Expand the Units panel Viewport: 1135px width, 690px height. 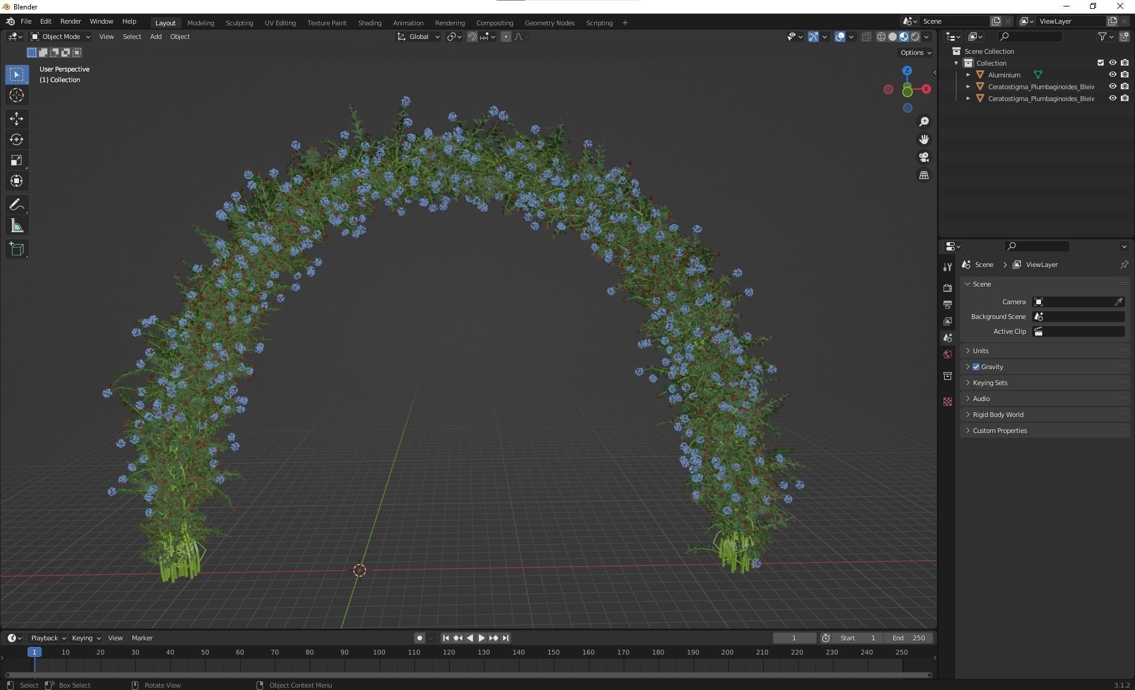click(981, 351)
